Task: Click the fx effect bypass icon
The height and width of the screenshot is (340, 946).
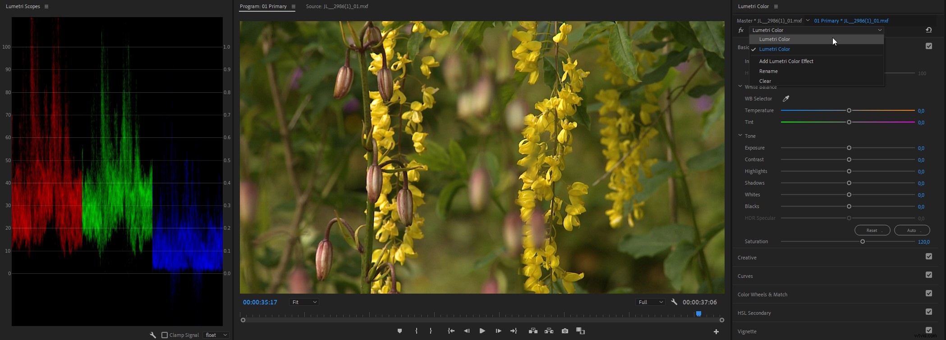Action: click(x=741, y=30)
